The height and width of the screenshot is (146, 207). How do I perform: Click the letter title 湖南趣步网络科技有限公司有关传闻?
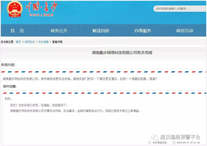point(122,53)
